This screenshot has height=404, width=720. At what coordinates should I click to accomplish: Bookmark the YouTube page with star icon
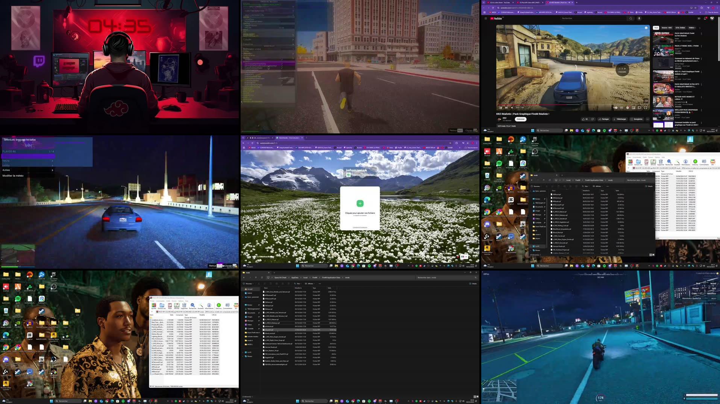(695, 8)
